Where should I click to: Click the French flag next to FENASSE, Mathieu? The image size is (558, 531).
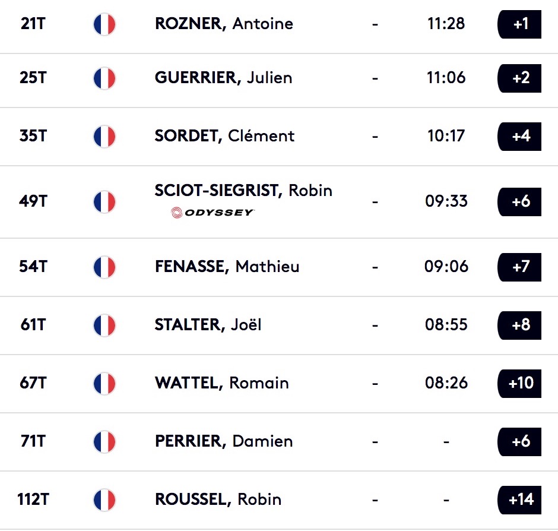[104, 267]
